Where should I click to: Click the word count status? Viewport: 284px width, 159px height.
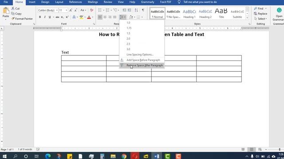point(25,149)
